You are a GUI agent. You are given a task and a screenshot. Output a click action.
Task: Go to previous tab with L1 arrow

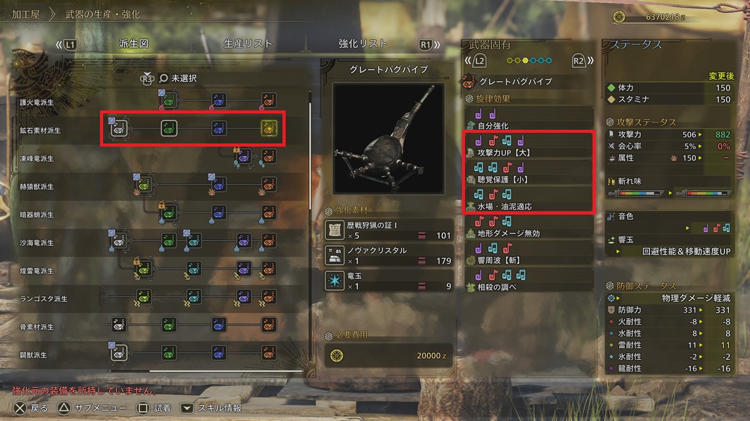(66, 44)
